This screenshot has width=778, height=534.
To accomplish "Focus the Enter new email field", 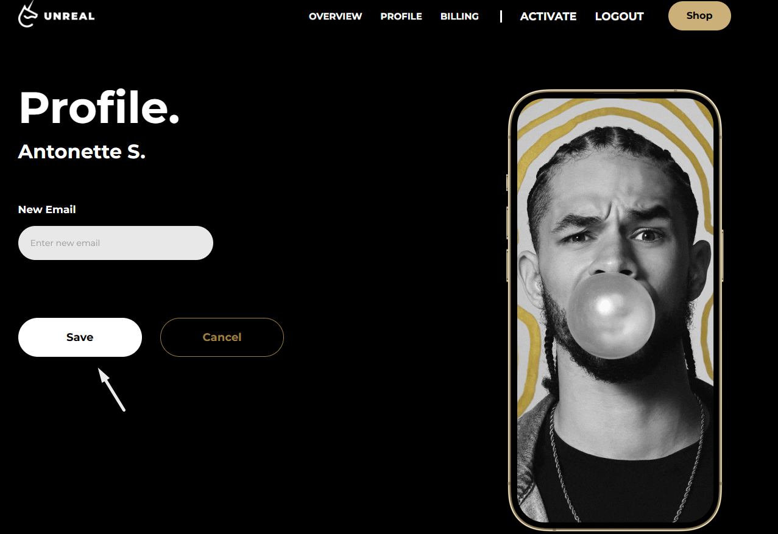I will [x=116, y=243].
